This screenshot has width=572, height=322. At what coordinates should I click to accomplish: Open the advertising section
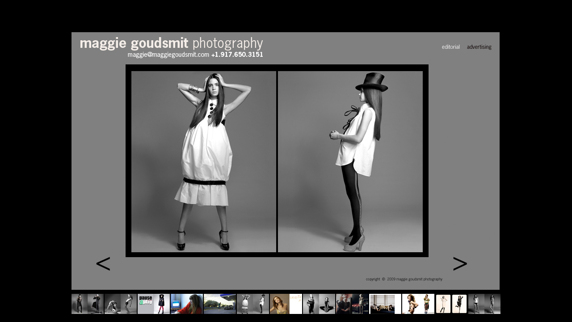(x=479, y=47)
